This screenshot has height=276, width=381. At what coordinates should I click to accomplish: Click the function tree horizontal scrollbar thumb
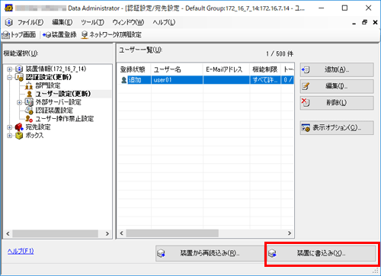[55, 233]
